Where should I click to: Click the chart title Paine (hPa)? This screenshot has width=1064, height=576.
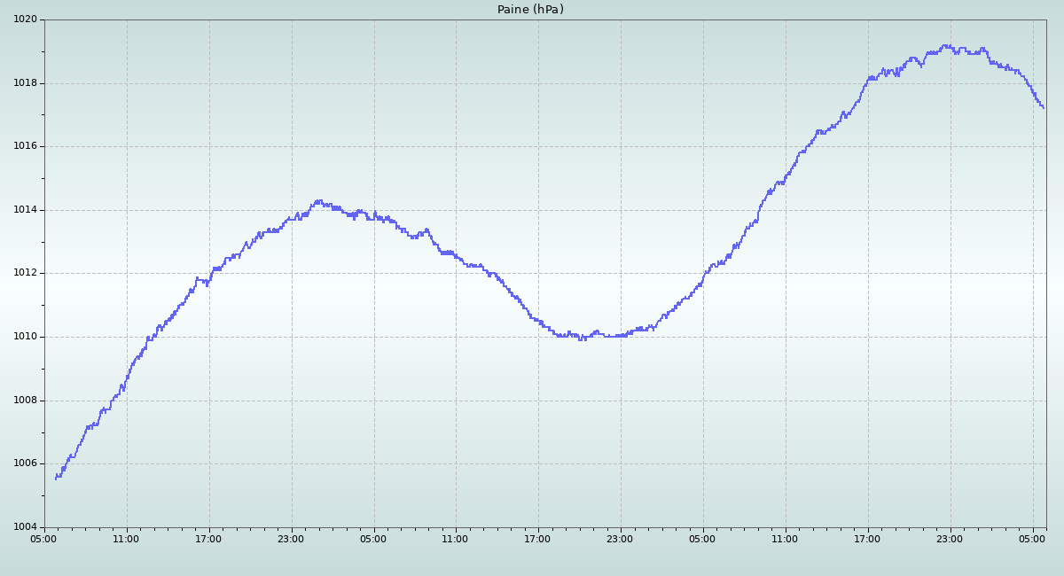point(530,10)
